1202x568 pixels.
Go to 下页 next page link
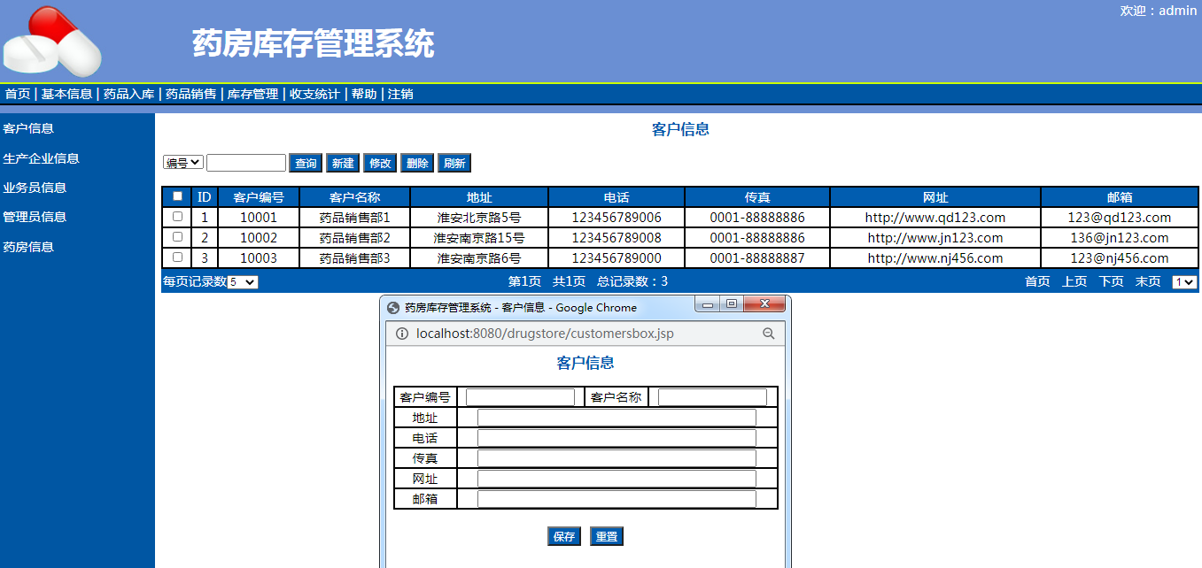(x=1111, y=281)
